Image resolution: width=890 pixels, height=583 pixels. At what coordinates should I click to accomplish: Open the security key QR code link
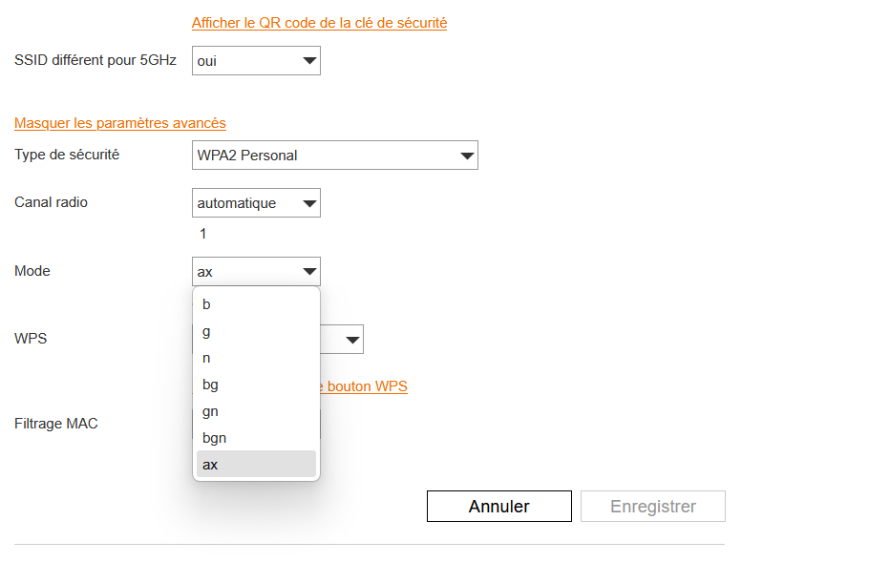(319, 23)
